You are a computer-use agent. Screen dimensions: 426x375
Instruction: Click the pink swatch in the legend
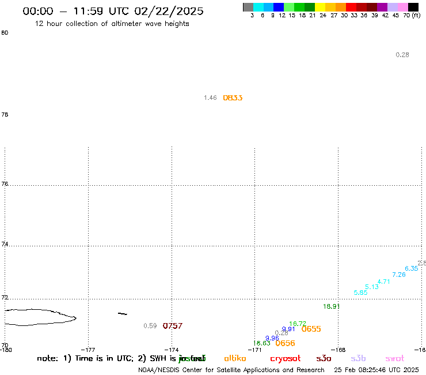[402, 7]
